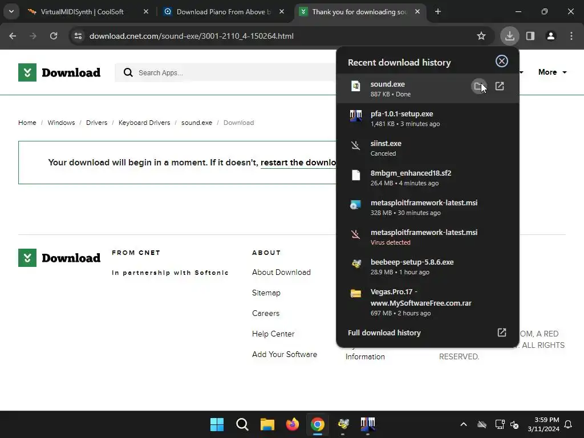Click the Chrome taskbar icon
Screen dimensions: 584x438
pyautogui.click(x=317, y=424)
